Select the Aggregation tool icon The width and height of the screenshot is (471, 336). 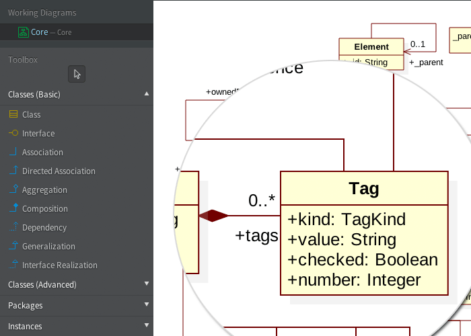pyautogui.click(x=13, y=190)
